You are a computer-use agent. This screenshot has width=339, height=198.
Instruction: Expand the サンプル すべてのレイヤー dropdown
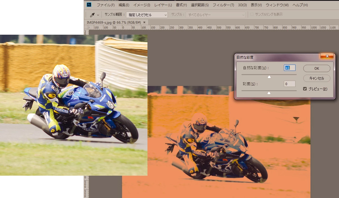(x=216, y=15)
